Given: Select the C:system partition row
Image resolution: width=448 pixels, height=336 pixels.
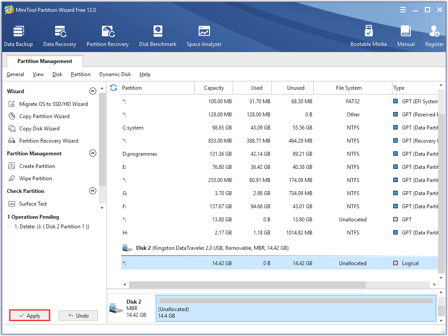Looking at the screenshot, I should point(280,127).
